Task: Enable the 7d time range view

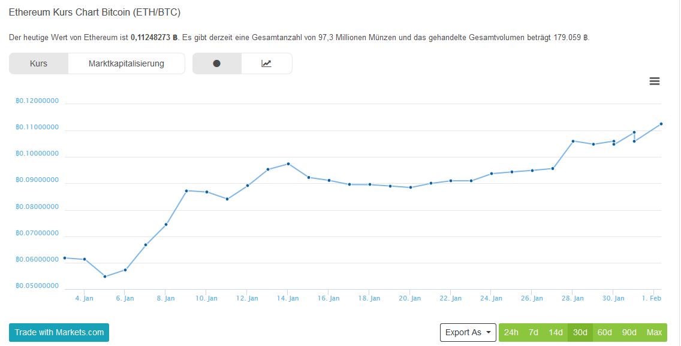Action: [533, 332]
